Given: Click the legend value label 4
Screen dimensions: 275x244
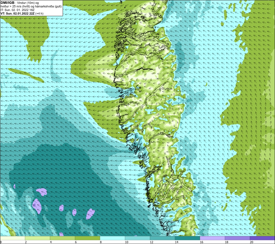Looking at the screenshot, I should coord(51,242).
